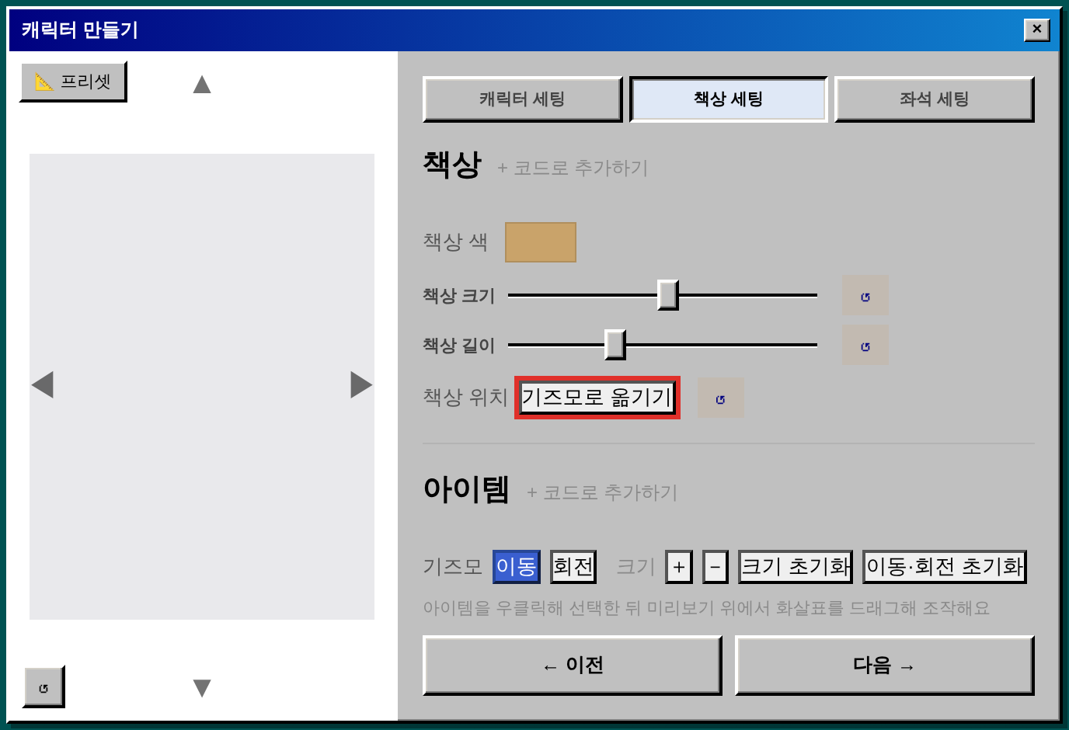
Task: Click 코드로 추가하기 next to 책상
Action: (573, 168)
